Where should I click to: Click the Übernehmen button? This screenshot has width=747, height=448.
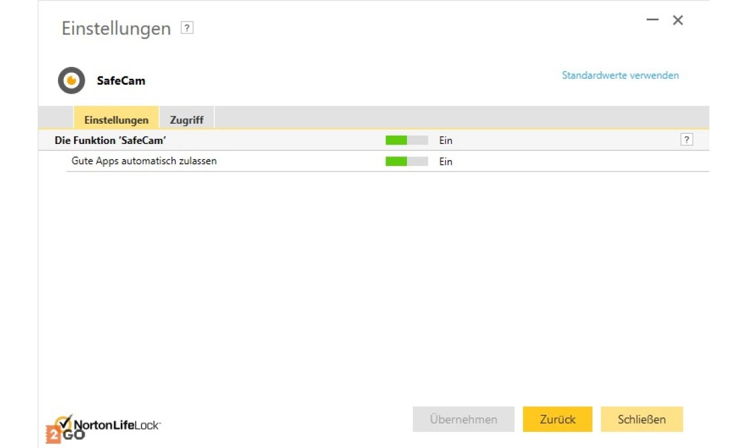point(463,419)
